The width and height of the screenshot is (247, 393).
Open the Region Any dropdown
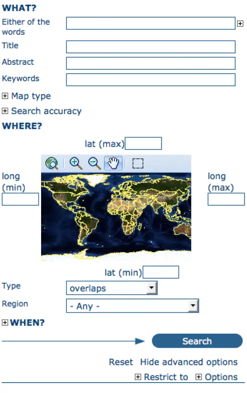point(132,306)
